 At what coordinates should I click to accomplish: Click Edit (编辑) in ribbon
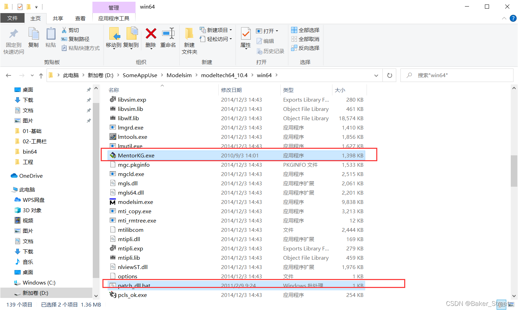click(x=265, y=41)
